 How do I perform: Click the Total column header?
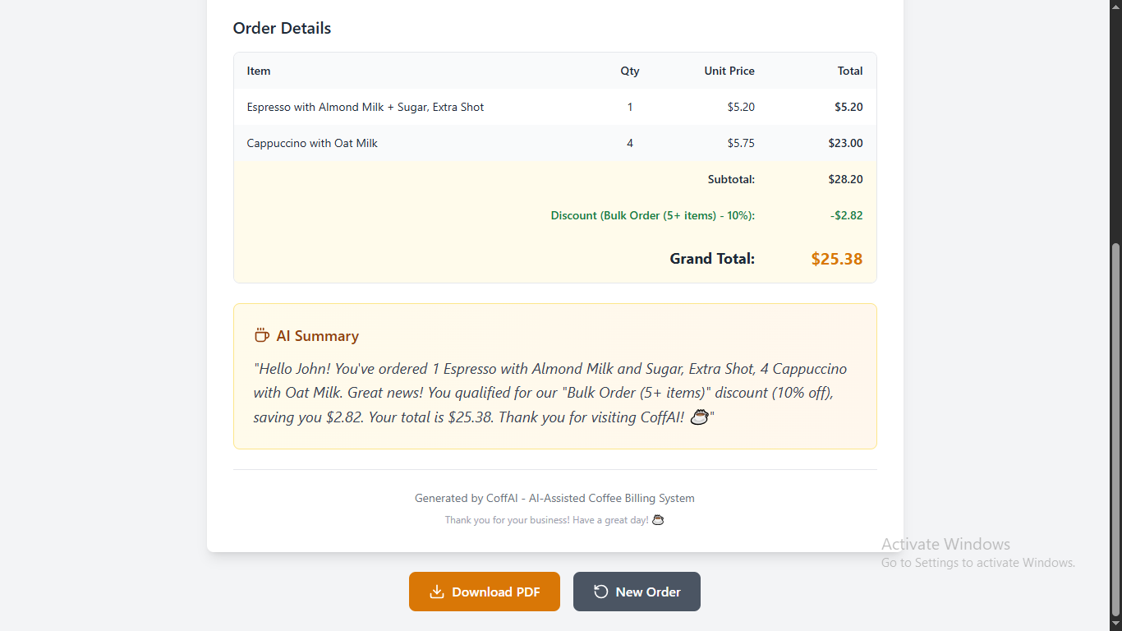850,71
